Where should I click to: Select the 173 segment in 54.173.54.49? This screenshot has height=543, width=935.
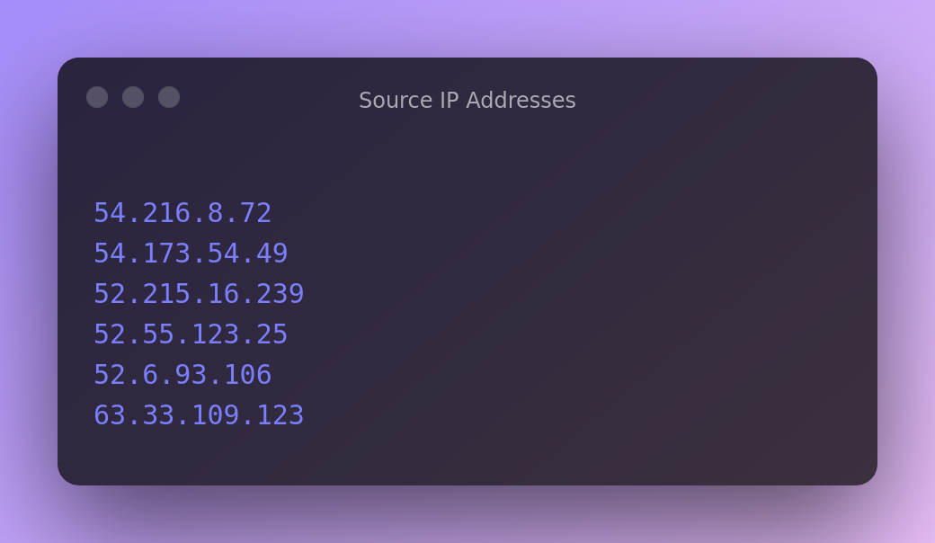click(x=166, y=253)
